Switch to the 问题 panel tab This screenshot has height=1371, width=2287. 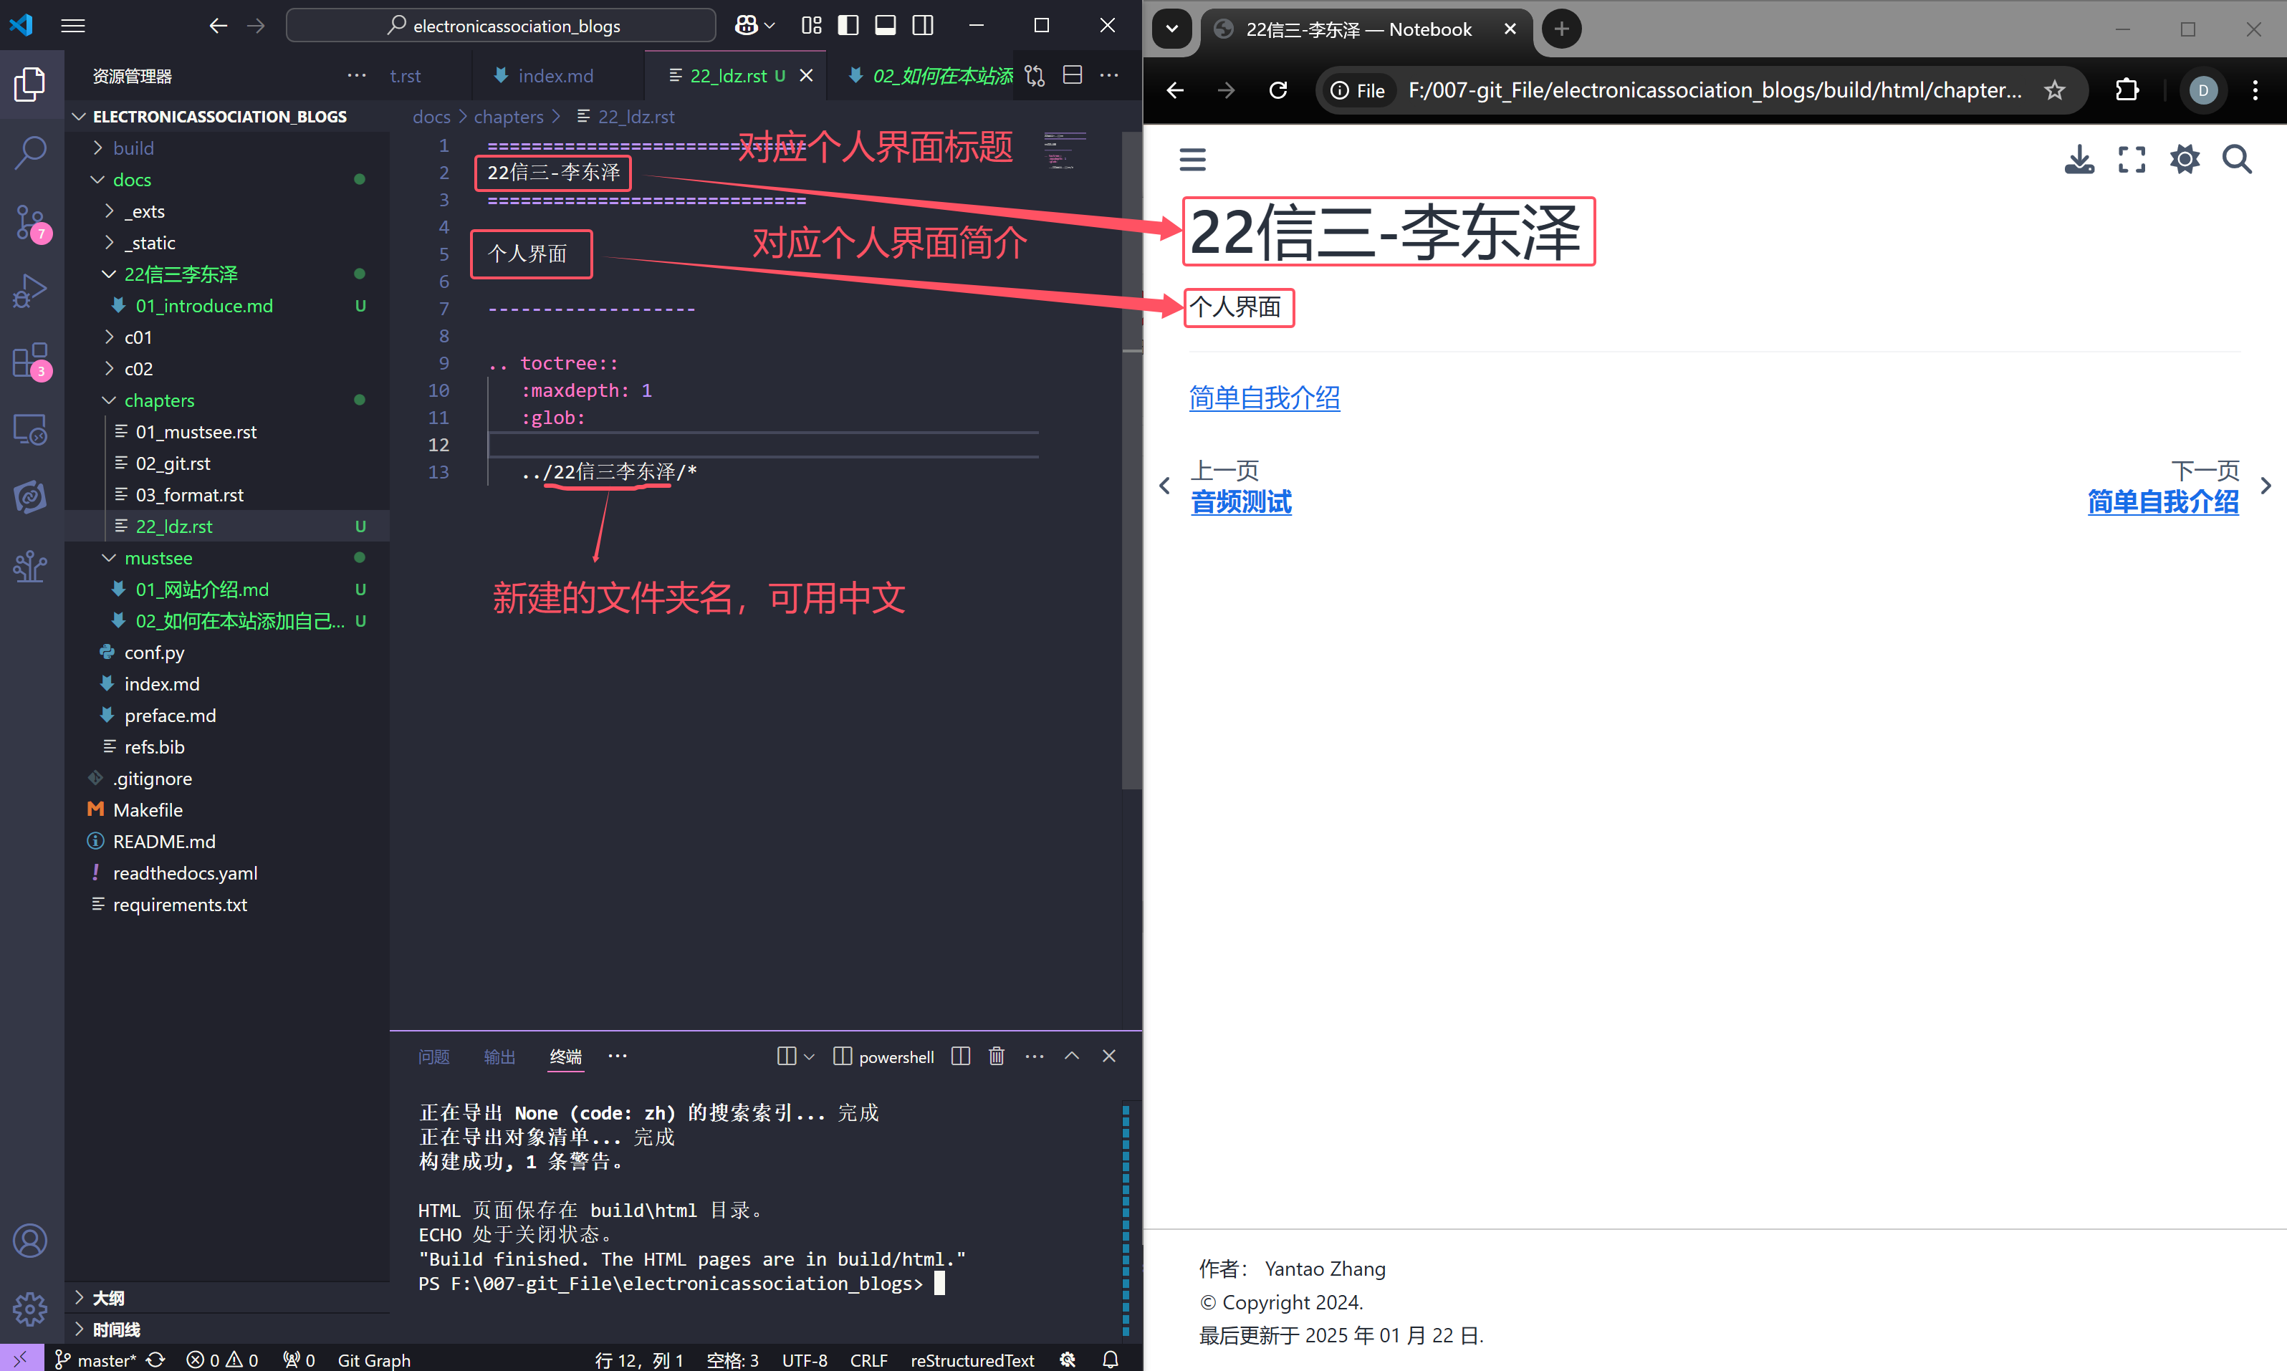433,1056
